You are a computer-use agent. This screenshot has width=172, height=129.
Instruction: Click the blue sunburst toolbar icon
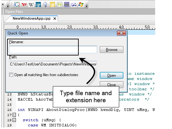click(38, 5)
